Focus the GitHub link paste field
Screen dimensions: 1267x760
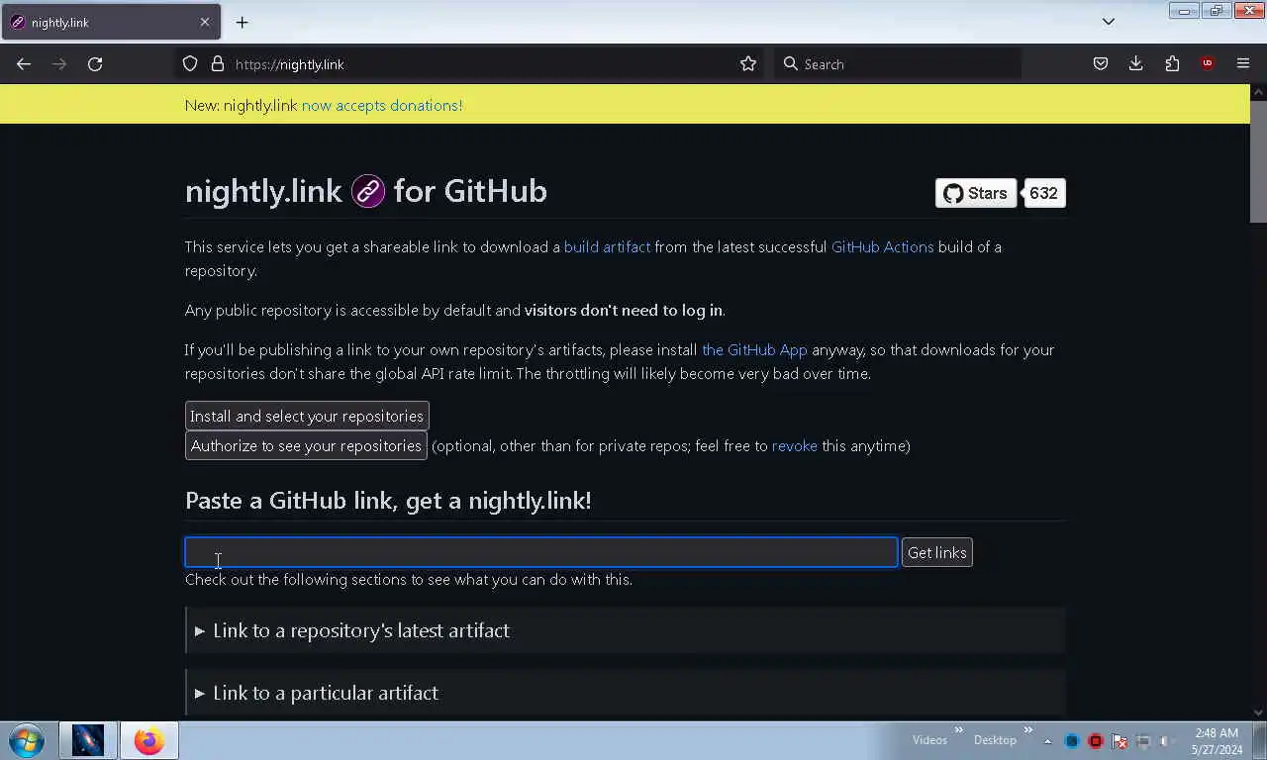(541, 552)
